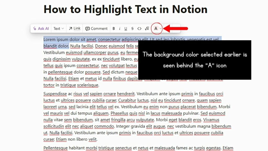This screenshot has height=151, width=268.
Task: Create inline equation with square root icon
Action: coord(147,29)
